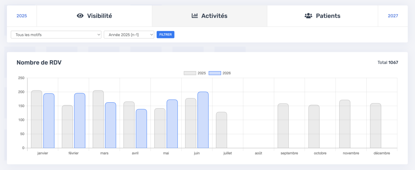The height and width of the screenshot is (170, 415).
Task: Select the grey 2025 bar for décembre
Action: point(376,125)
